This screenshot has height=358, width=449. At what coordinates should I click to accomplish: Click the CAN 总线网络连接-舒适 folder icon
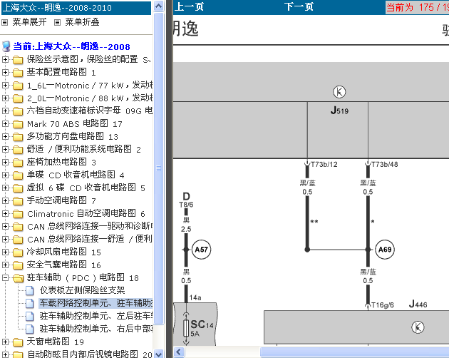(x=18, y=240)
